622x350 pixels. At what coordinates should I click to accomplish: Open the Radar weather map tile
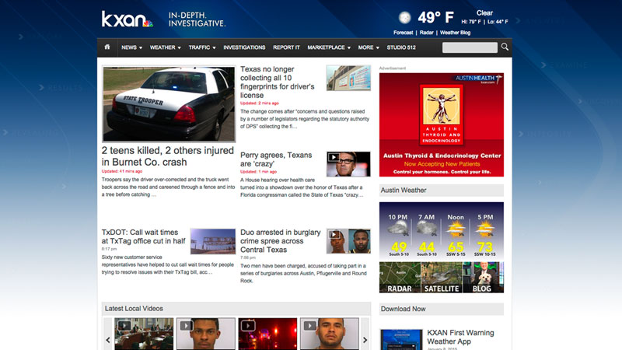(x=400, y=278)
